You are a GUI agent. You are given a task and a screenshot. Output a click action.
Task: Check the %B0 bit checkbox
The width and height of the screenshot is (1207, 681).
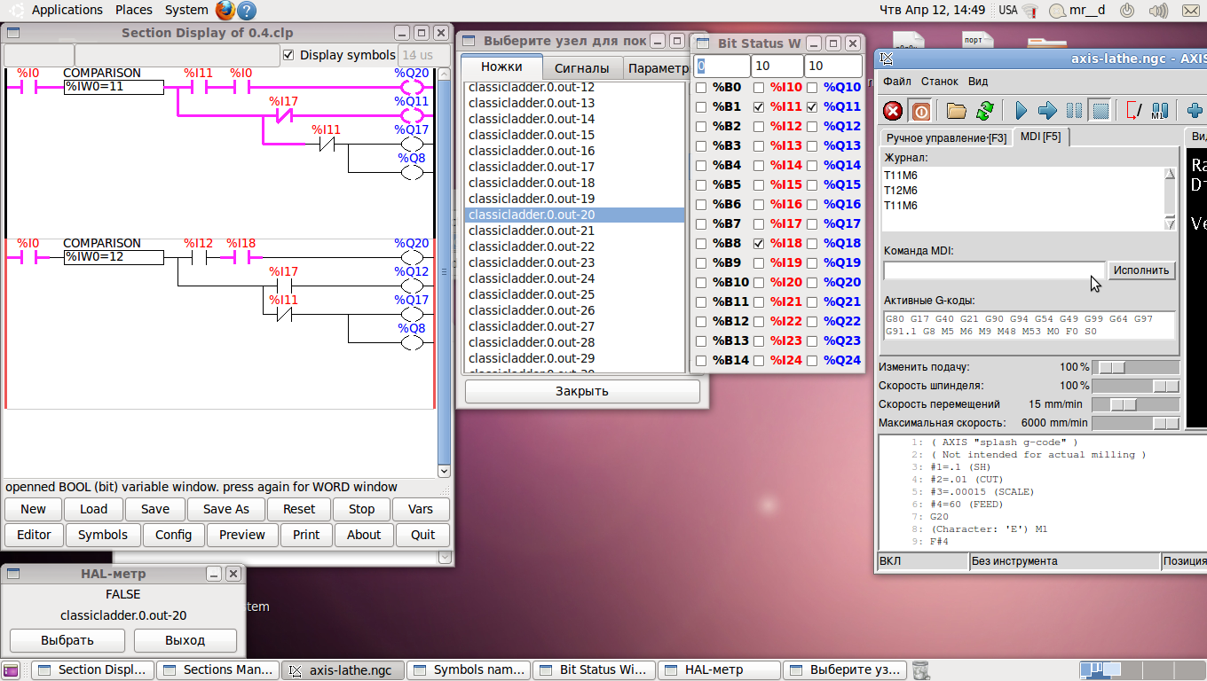pos(701,87)
